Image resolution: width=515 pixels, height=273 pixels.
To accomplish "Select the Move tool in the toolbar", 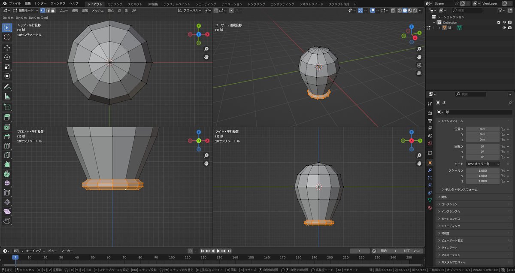I will pyautogui.click(x=7, y=48).
